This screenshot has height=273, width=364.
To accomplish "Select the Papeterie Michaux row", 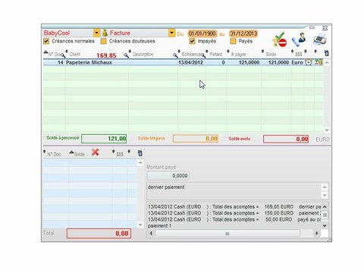I will pyautogui.click(x=183, y=62).
